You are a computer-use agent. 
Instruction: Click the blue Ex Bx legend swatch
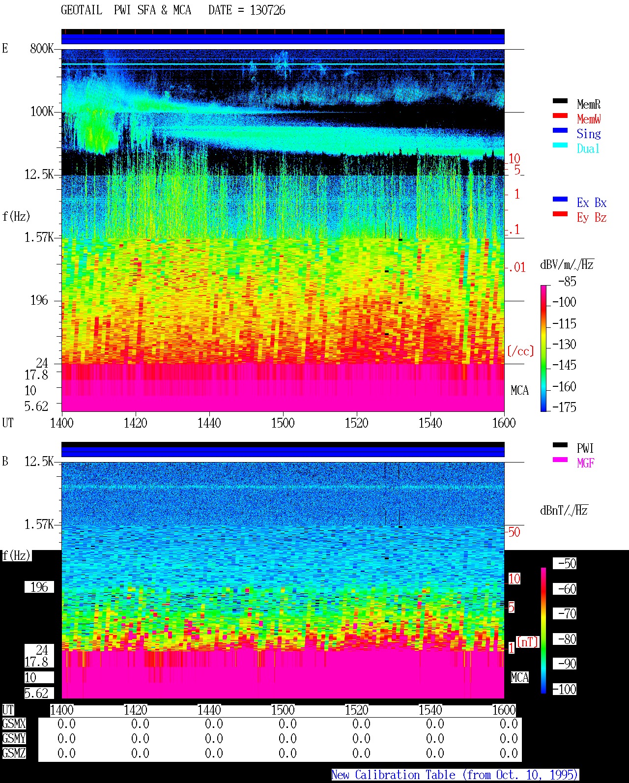pyautogui.click(x=560, y=199)
